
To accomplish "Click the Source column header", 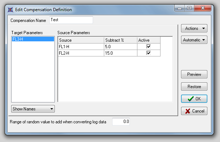I will pos(81,40).
